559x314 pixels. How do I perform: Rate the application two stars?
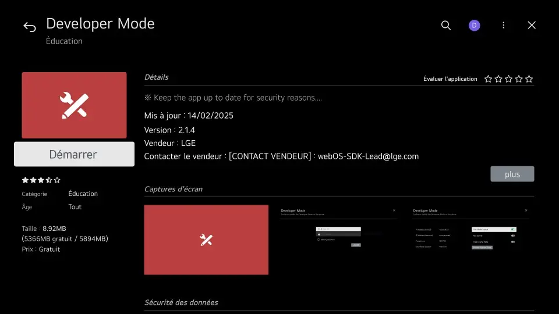click(498, 79)
